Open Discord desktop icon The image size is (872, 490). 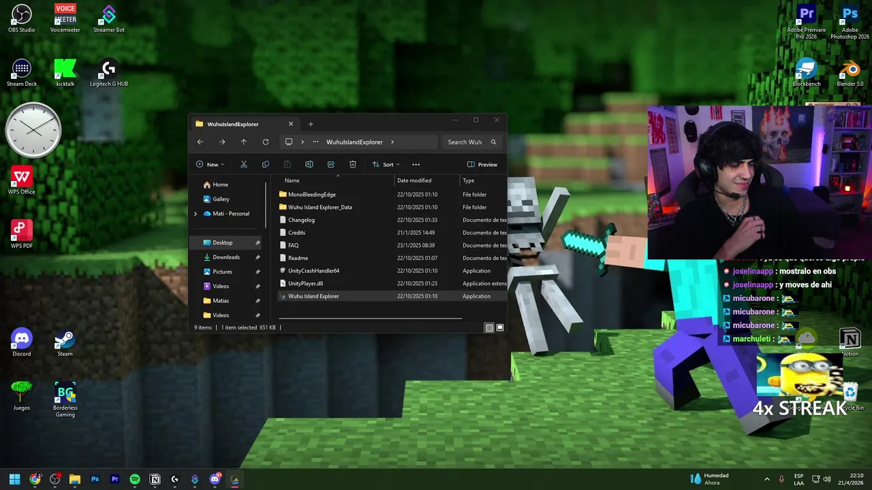[x=22, y=342]
